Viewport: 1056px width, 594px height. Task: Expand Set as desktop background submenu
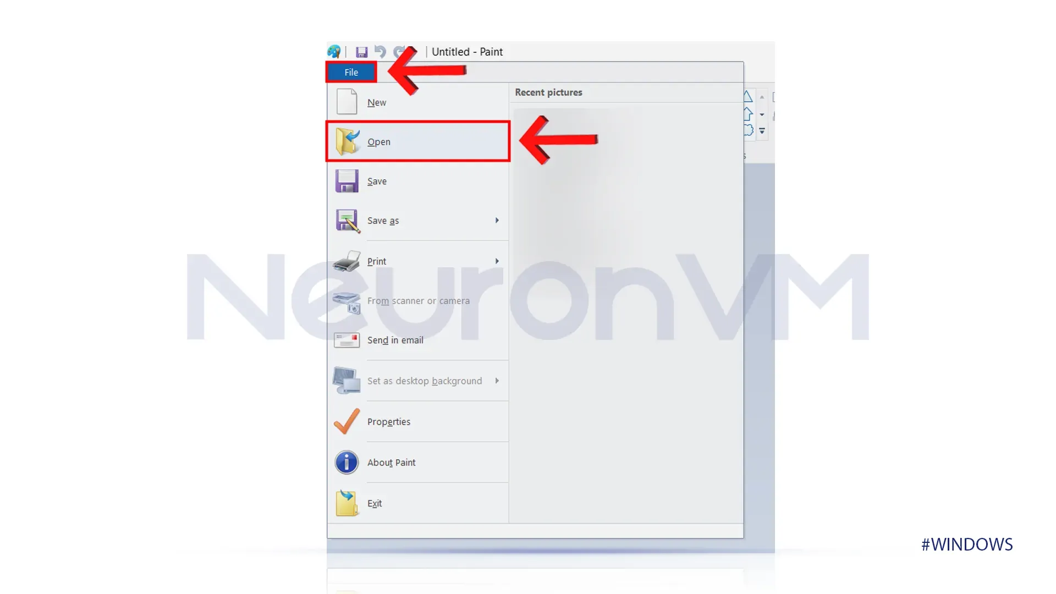coord(498,380)
